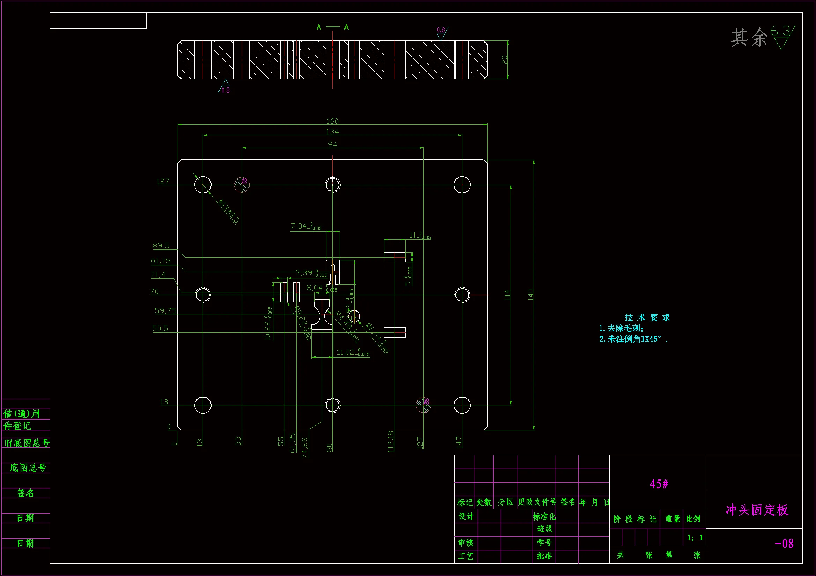Click the hatched ø8 hole at upper left
Image resolution: width=816 pixels, height=576 pixels.
(242, 185)
